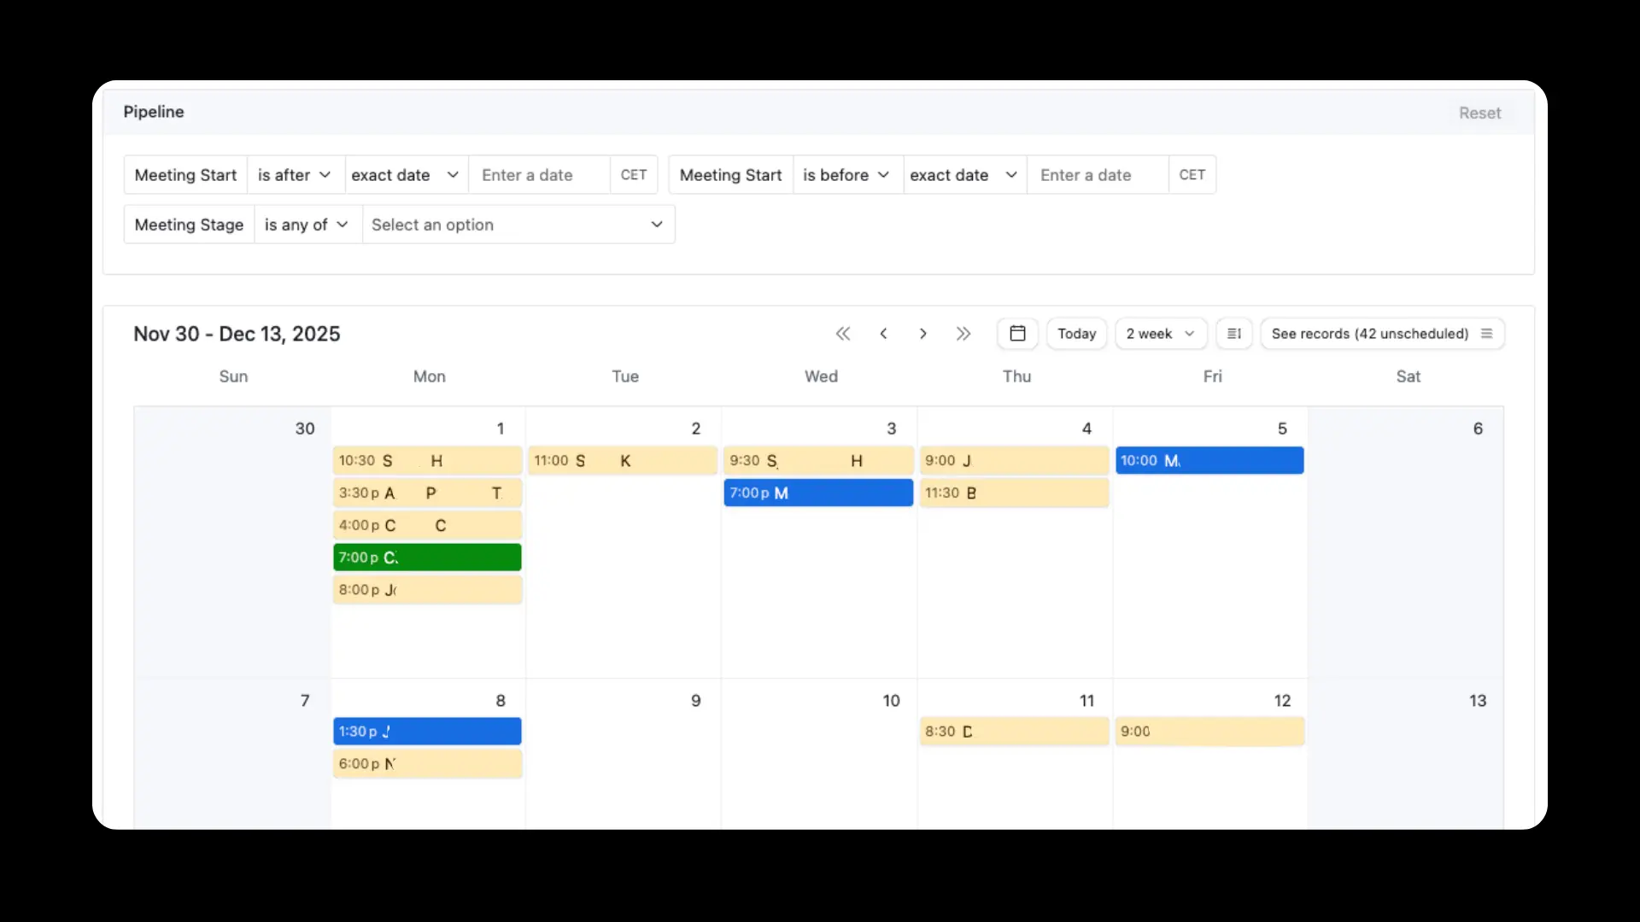
Task: Click the list density icon next to 2 week
Action: pyautogui.click(x=1234, y=334)
